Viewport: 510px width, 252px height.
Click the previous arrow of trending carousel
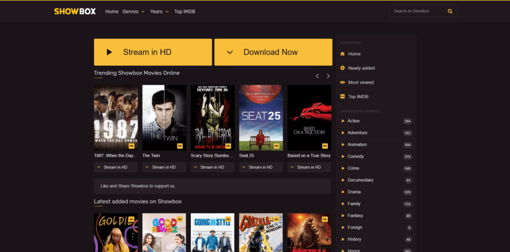click(x=317, y=76)
